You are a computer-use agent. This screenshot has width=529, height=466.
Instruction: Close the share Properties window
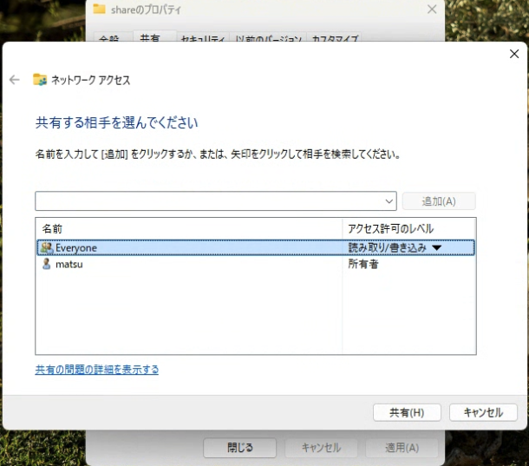click(432, 9)
